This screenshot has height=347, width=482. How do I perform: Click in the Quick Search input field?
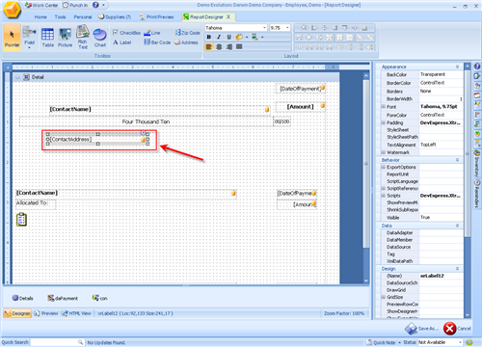tap(54, 342)
